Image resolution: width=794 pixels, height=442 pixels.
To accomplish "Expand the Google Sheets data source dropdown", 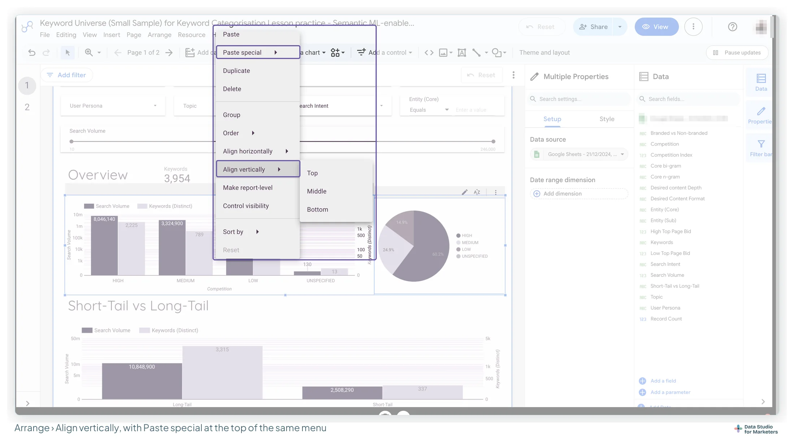I will [579, 154].
